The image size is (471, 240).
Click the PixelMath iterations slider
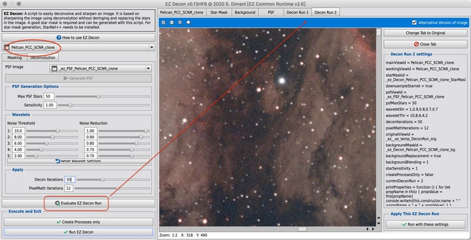[x=112, y=188]
